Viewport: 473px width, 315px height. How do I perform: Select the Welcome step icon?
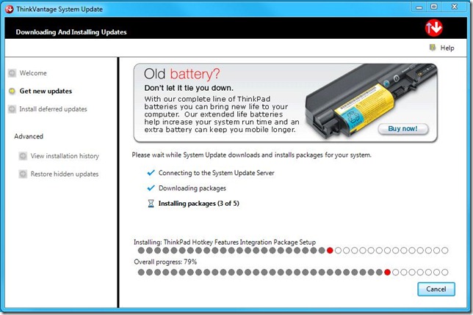pos(12,73)
